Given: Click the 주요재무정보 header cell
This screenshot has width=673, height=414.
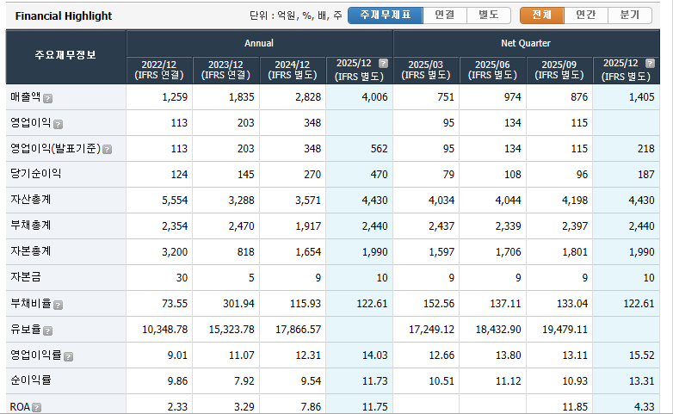Looking at the screenshot, I should (65, 56).
